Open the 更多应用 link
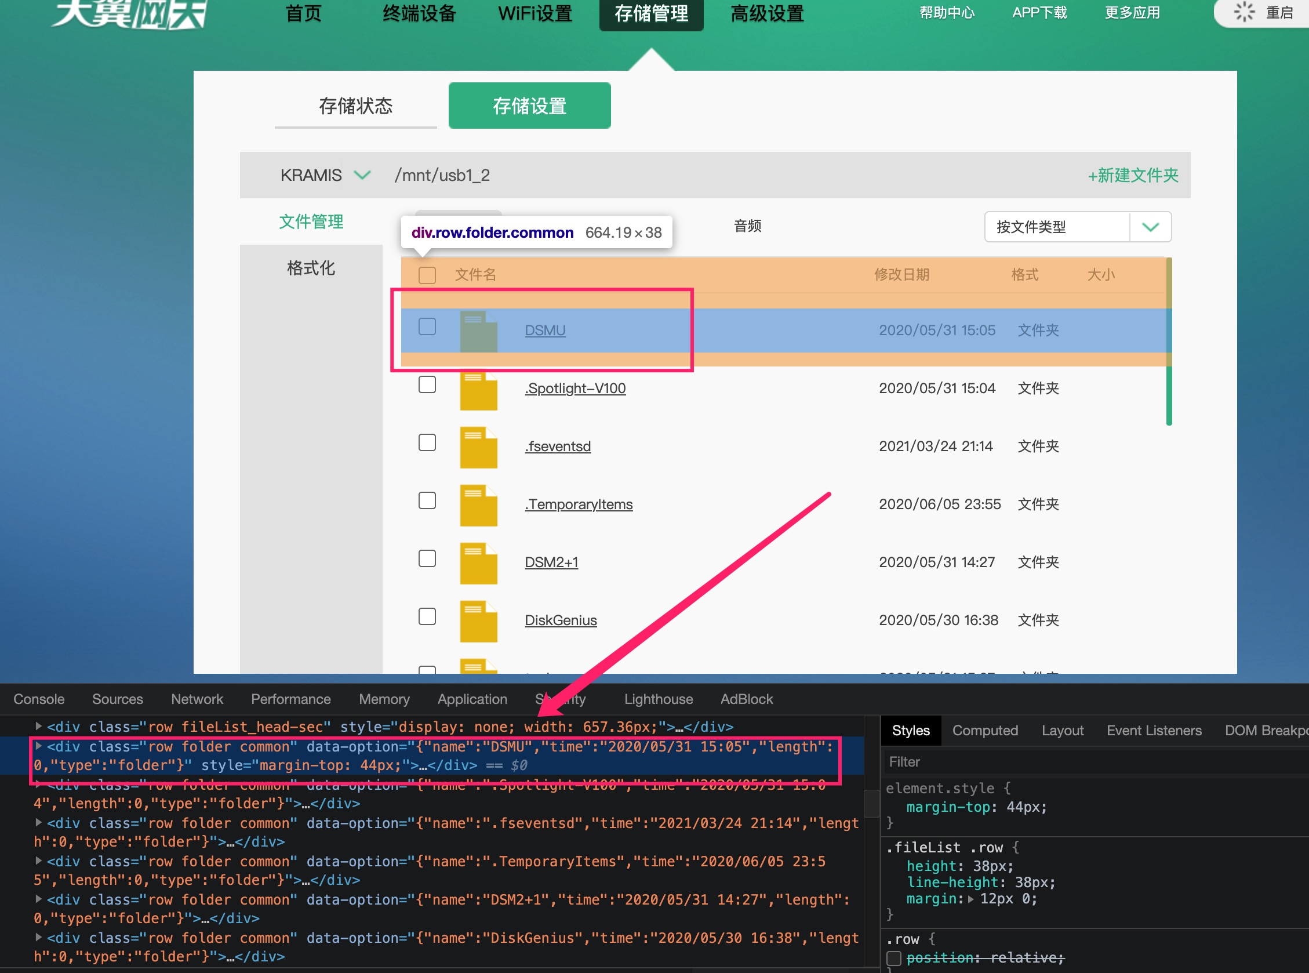The width and height of the screenshot is (1309, 973). point(1132,12)
